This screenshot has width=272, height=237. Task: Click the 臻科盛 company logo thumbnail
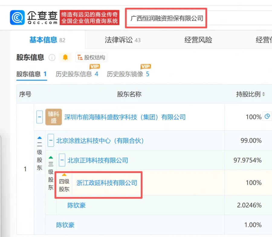[53, 117]
